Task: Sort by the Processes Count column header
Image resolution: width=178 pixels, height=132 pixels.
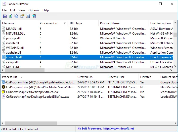Action: pos(53,23)
